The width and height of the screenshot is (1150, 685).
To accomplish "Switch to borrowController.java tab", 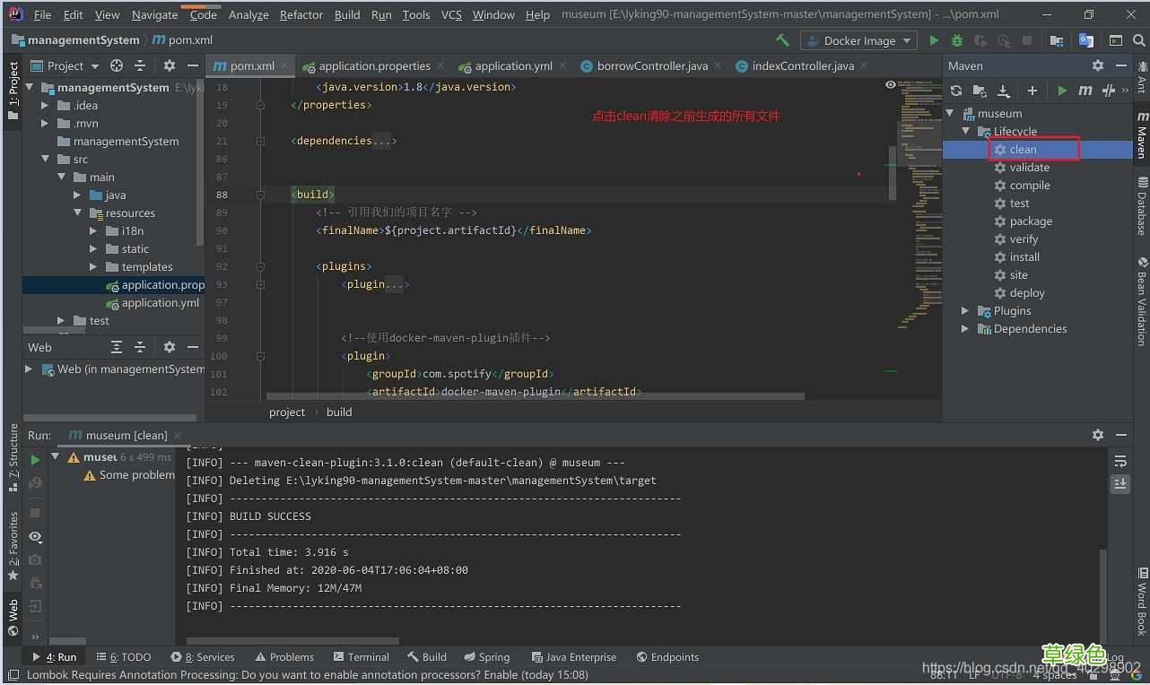I will [x=652, y=65].
